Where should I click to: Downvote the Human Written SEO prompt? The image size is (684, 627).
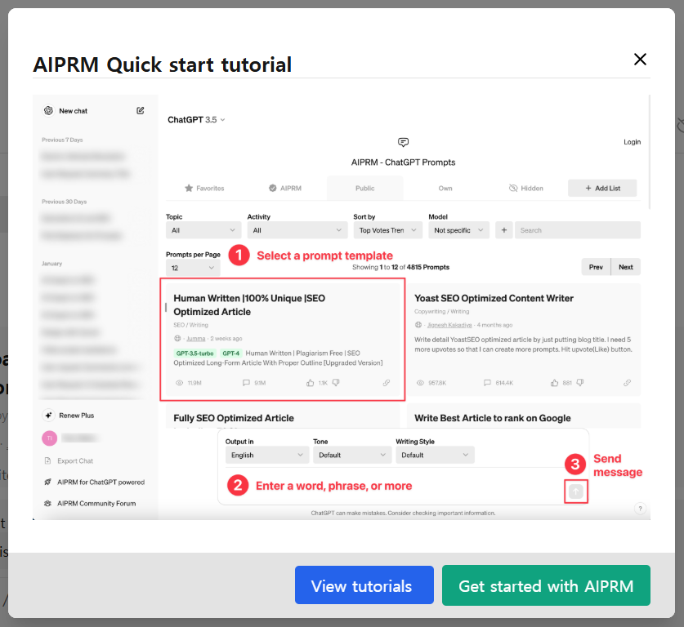coord(336,383)
